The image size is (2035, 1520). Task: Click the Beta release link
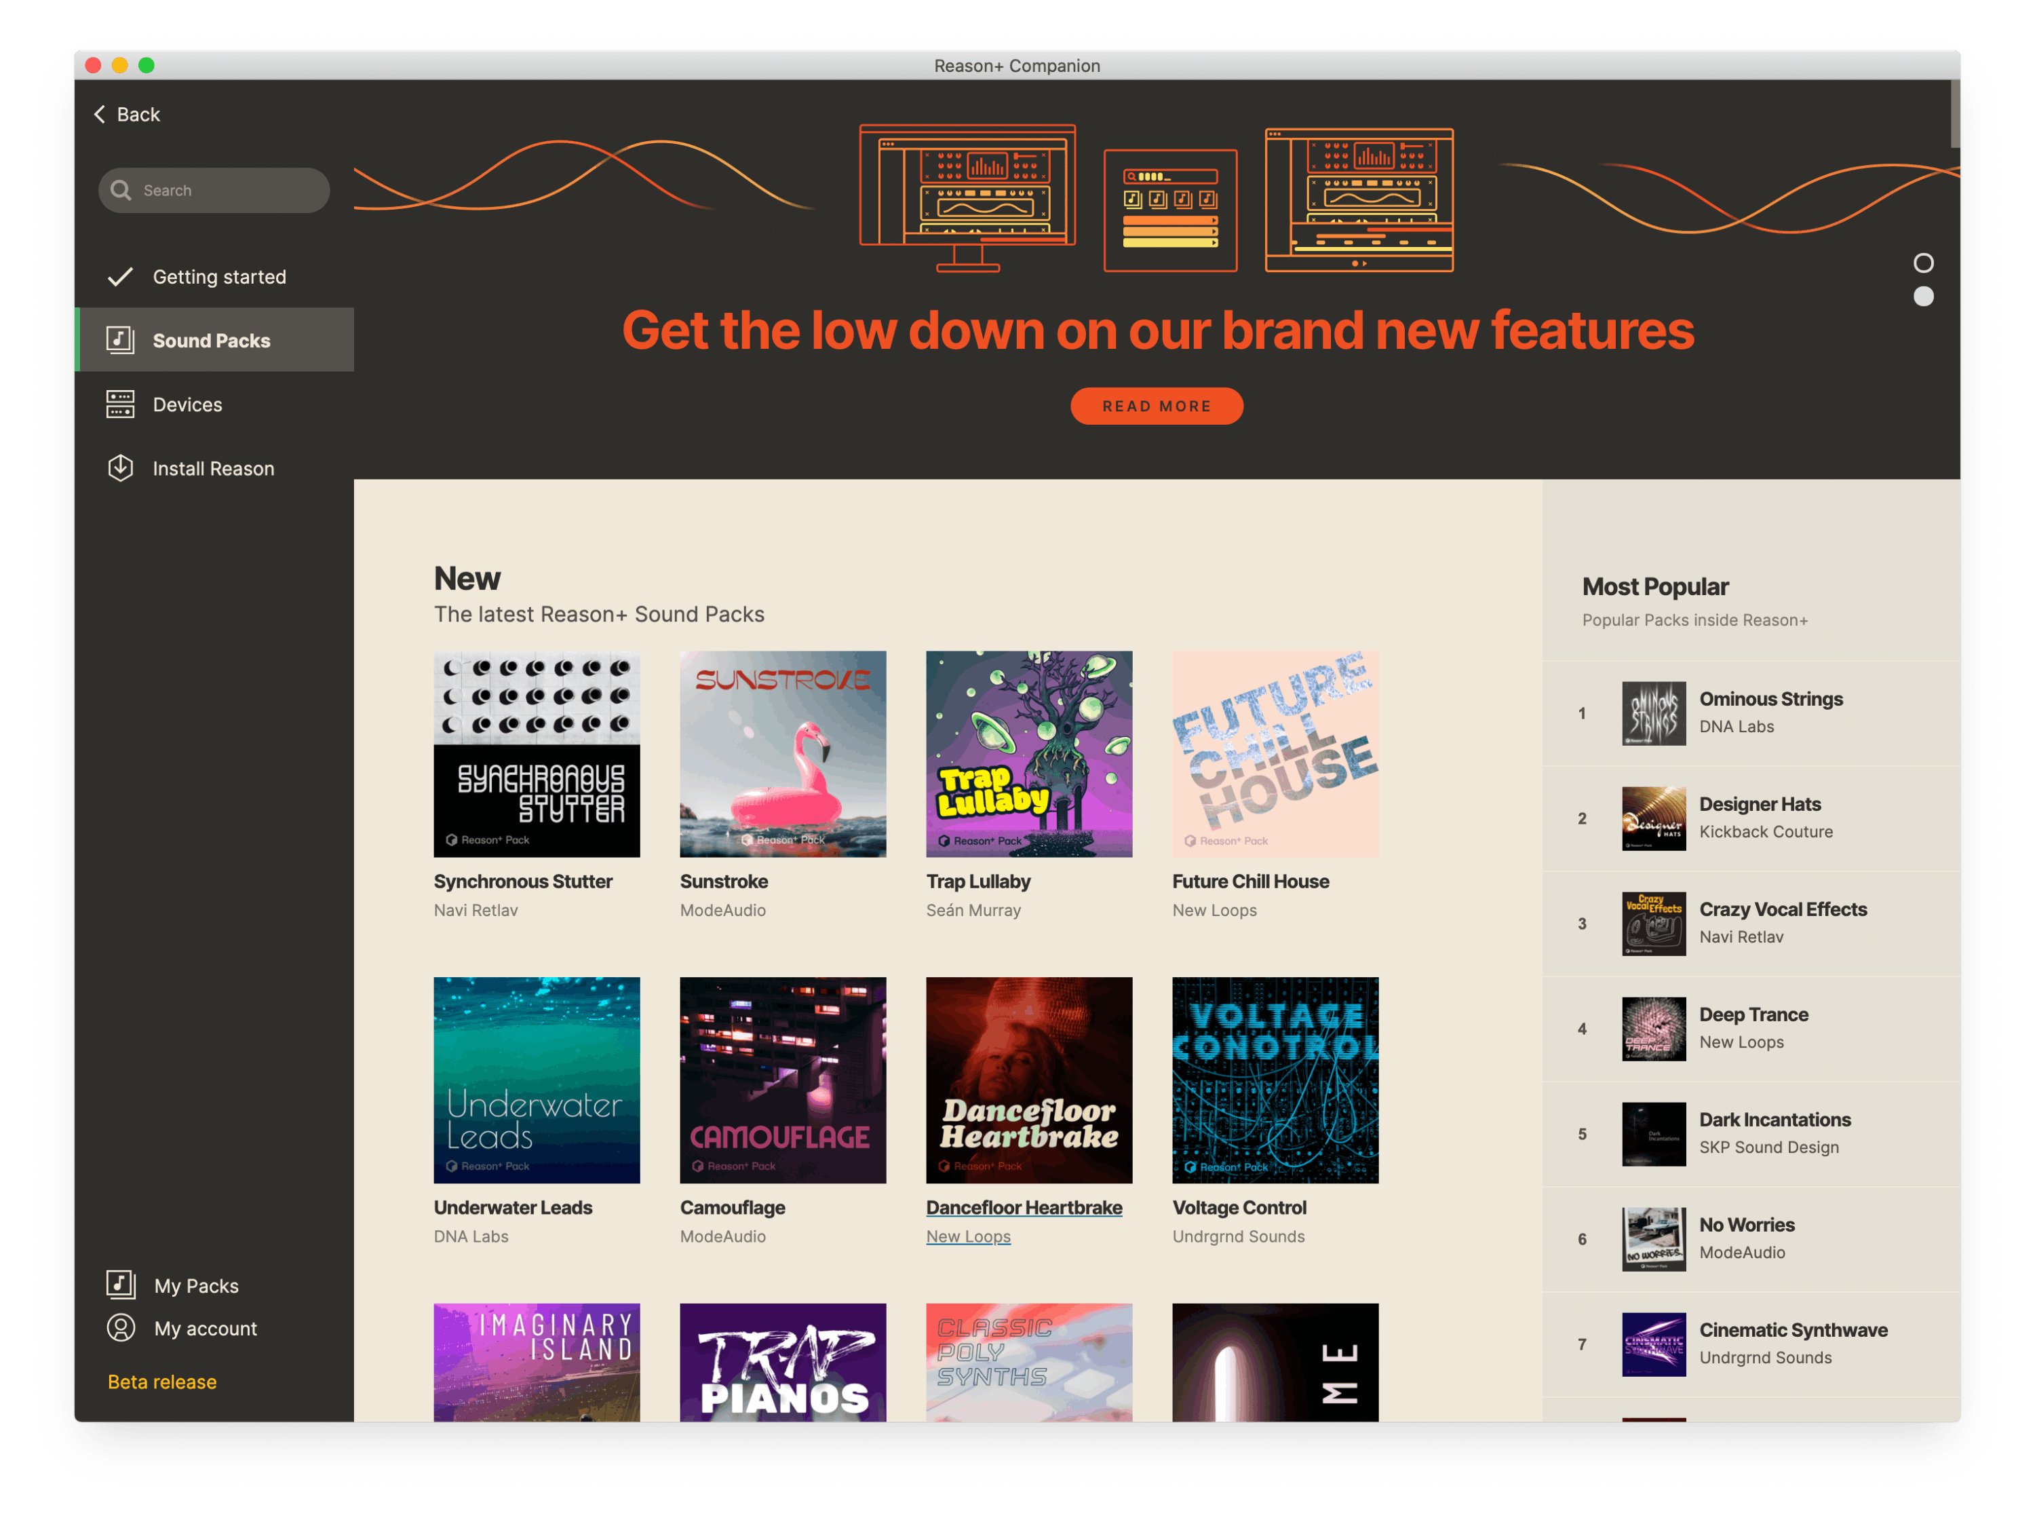[x=162, y=1382]
